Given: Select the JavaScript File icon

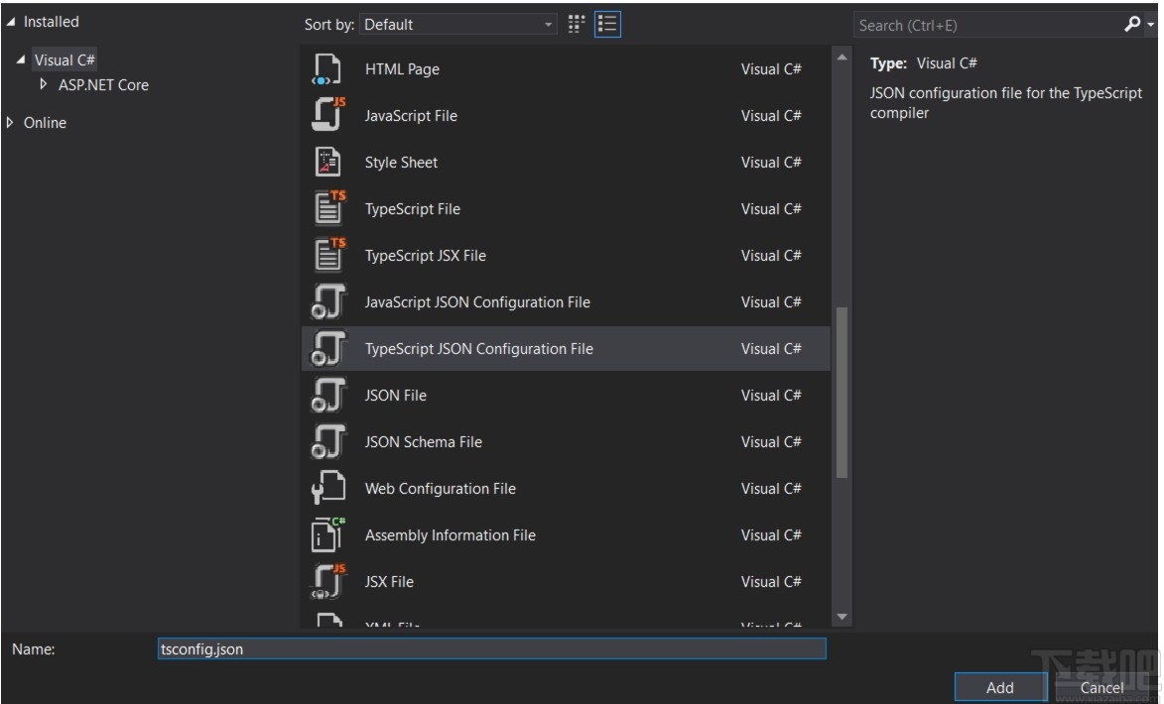Looking at the screenshot, I should point(327,116).
